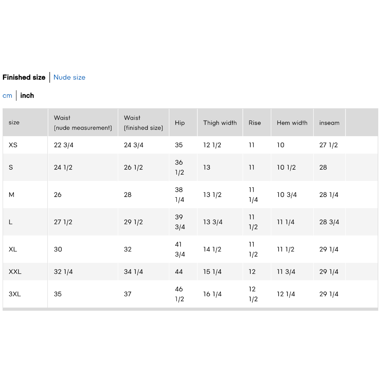Click the L row inseam value 28 3/4
Image resolution: width=382 pixels, height=382 pixels.
pyautogui.click(x=329, y=222)
